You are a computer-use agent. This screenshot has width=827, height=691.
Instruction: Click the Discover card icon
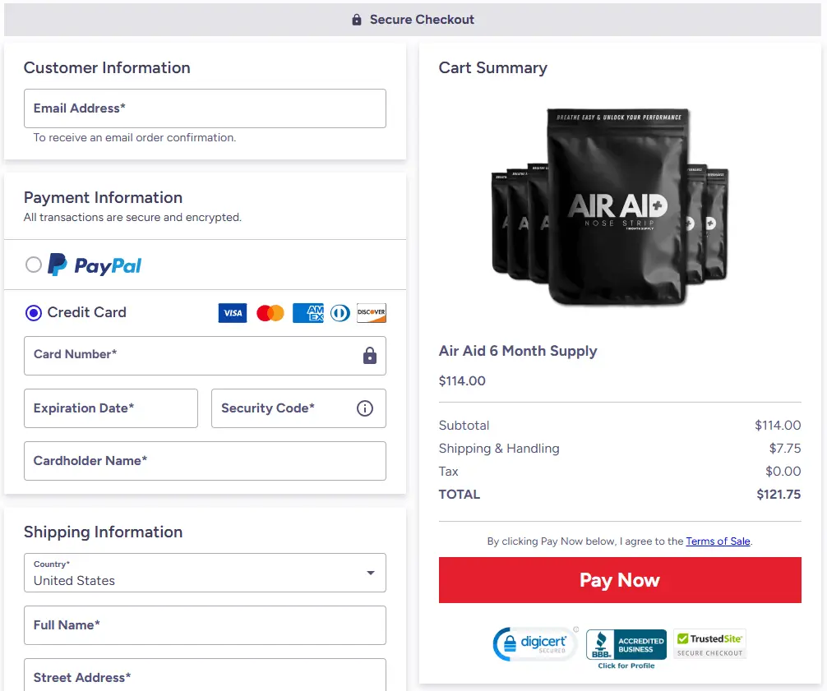point(372,312)
